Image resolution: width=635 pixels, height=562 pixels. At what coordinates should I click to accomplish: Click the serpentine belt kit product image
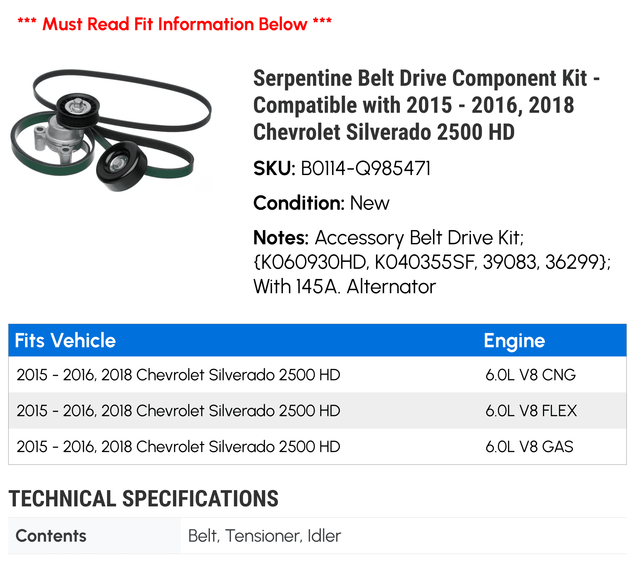point(111,130)
